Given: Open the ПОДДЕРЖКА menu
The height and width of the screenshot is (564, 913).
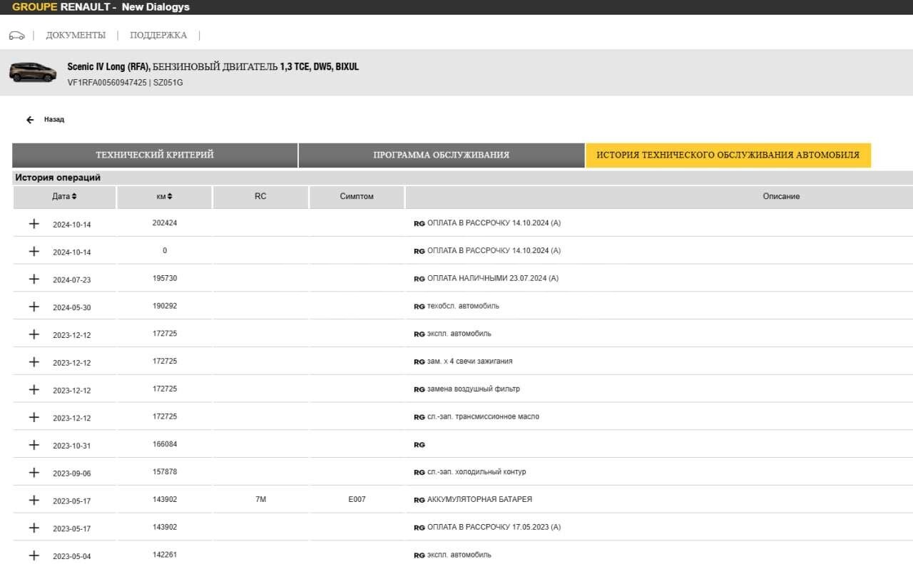Looking at the screenshot, I should pyautogui.click(x=158, y=35).
